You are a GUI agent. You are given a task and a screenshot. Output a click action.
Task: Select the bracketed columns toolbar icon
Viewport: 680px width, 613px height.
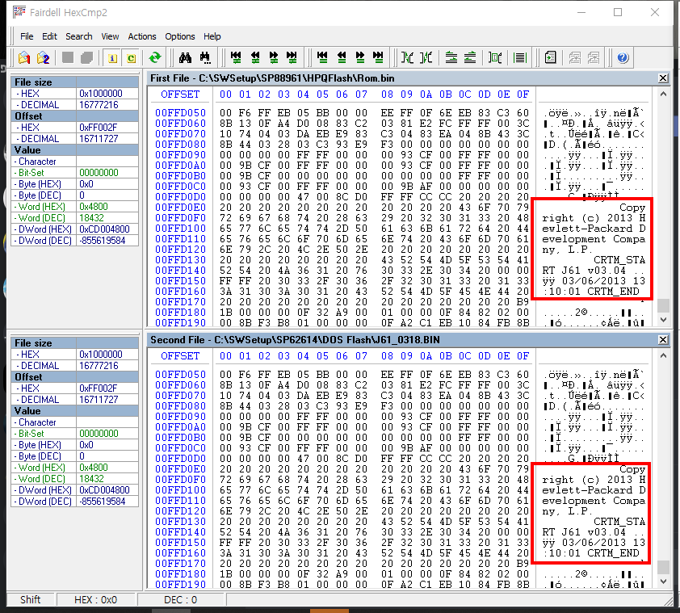point(495,57)
